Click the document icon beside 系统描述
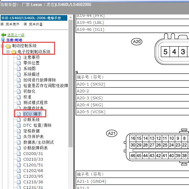 point(19,74)
